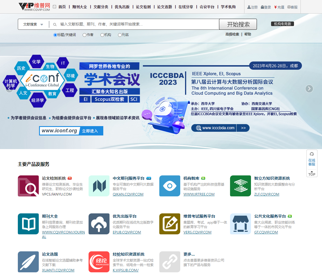Screen dimensions: 322x276
Task: Open VERS.CQVIP.COM link
Action: [197, 232]
